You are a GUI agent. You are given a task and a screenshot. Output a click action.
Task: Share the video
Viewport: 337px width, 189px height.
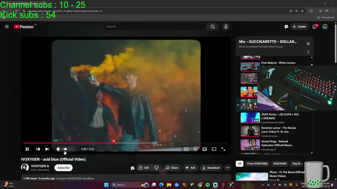172,168
